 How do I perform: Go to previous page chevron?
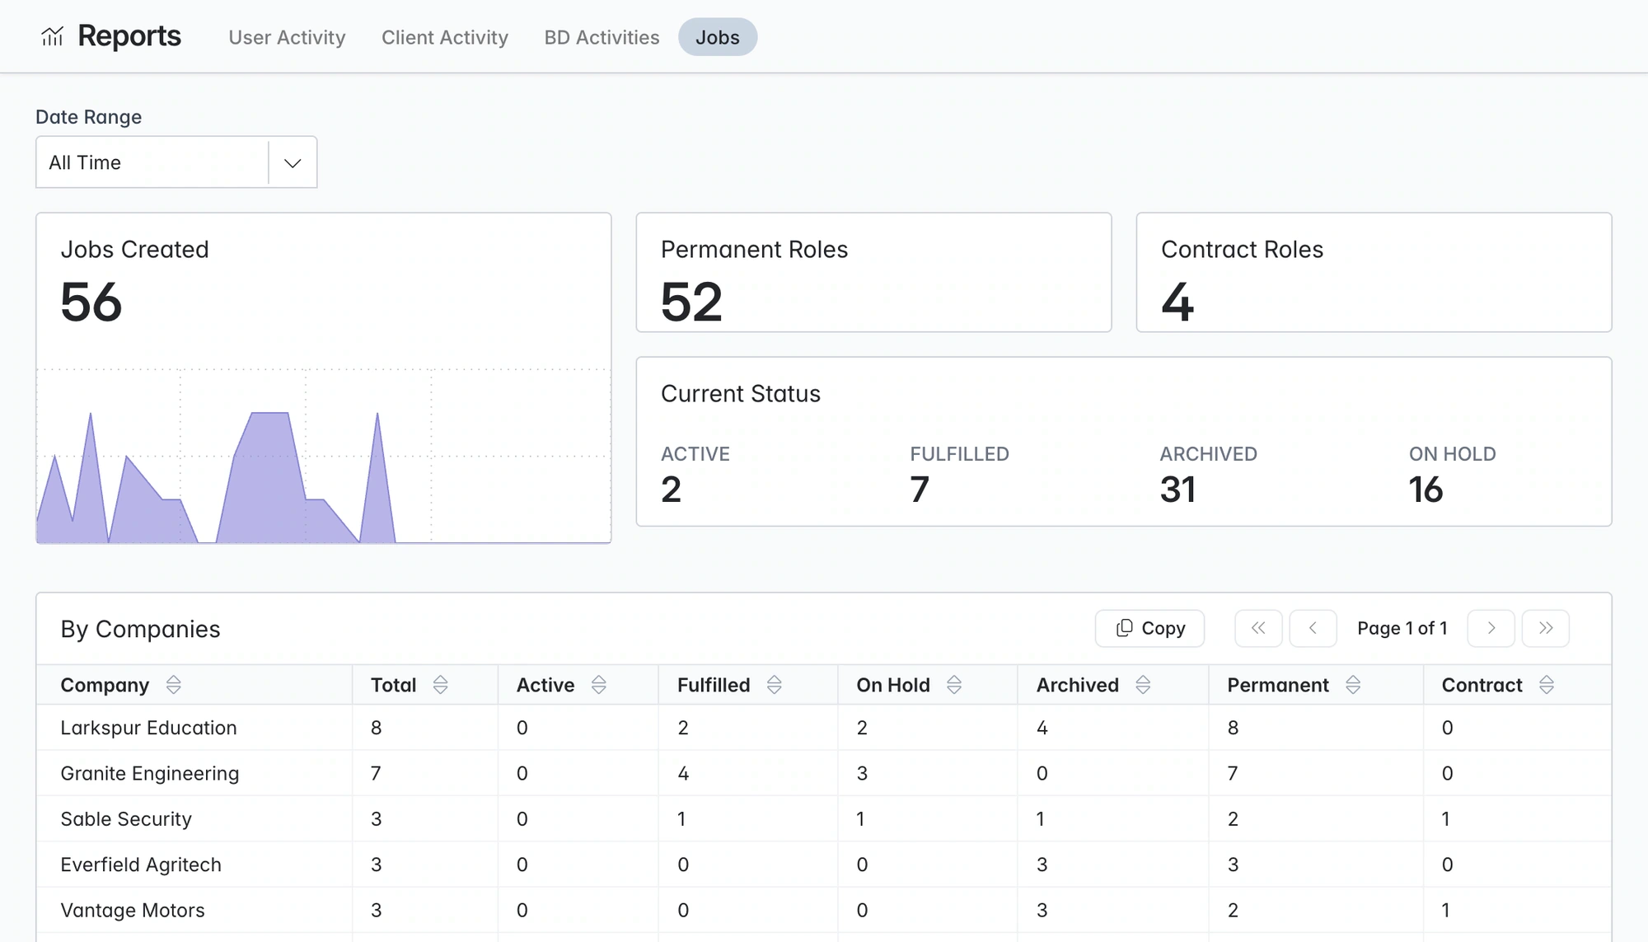(x=1313, y=629)
